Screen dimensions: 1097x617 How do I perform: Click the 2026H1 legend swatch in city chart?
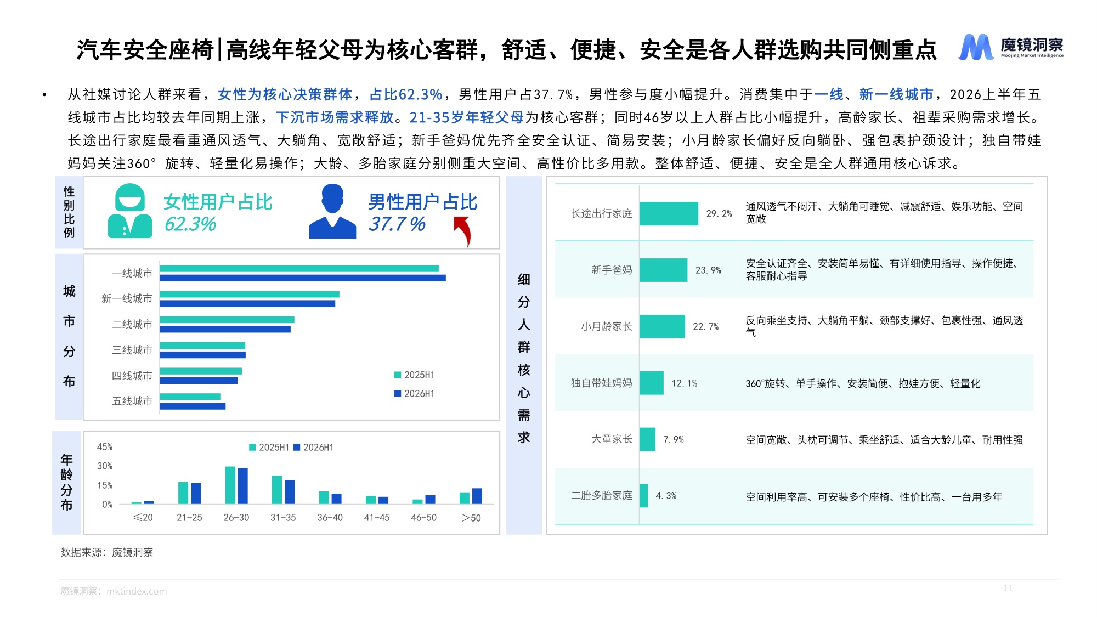pos(398,394)
